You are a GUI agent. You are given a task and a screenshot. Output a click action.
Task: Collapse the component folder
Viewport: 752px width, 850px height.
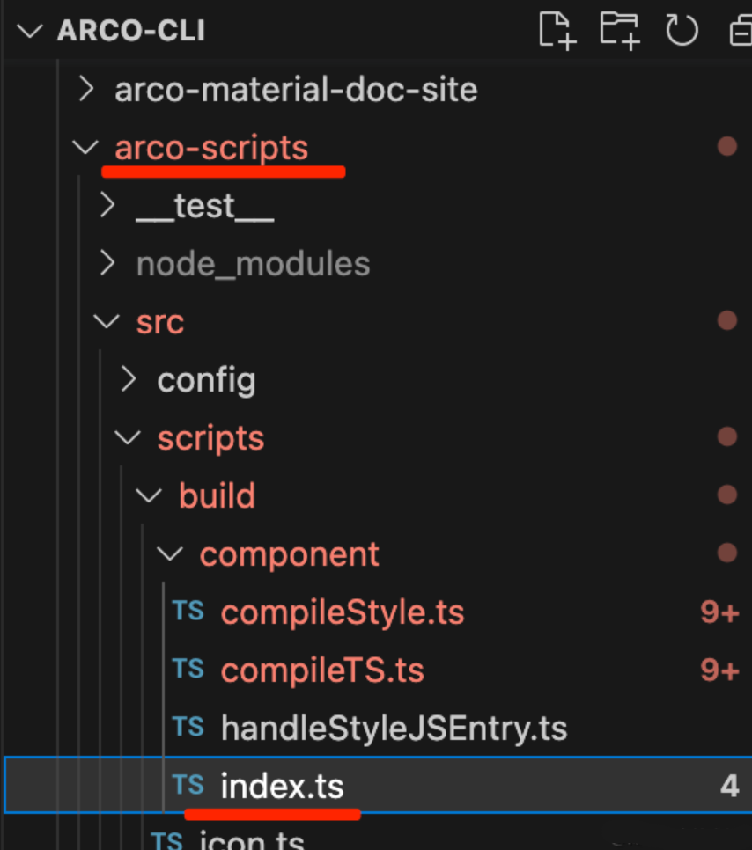coord(171,554)
